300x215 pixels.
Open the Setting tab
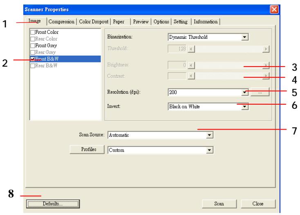click(181, 22)
